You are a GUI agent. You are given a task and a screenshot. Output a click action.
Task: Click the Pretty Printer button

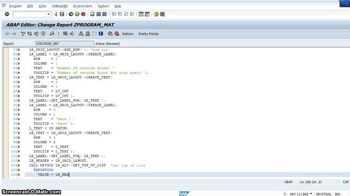point(149,34)
